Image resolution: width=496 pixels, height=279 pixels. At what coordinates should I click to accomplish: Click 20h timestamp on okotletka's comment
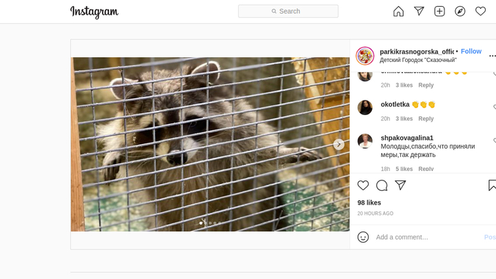point(385,118)
